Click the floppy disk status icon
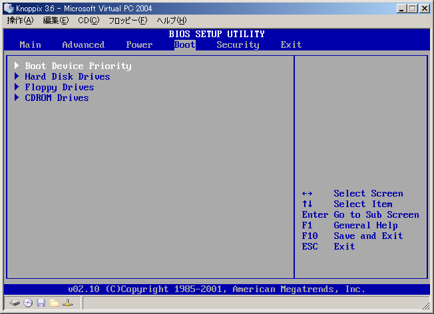 click(41, 303)
